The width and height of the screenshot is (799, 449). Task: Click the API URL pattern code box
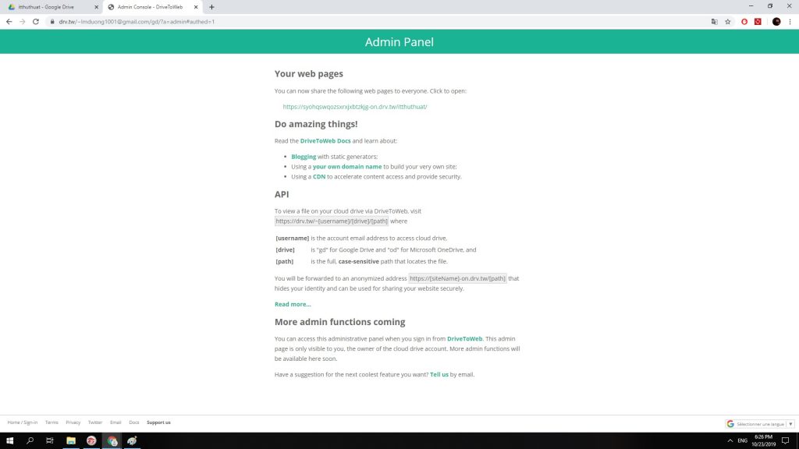coord(331,221)
